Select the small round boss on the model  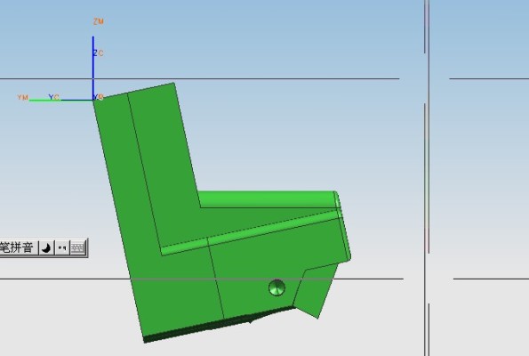(x=277, y=287)
